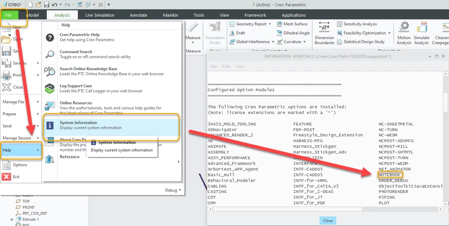
Task: Open the Debug dropdown in File menu
Action: 173,190
